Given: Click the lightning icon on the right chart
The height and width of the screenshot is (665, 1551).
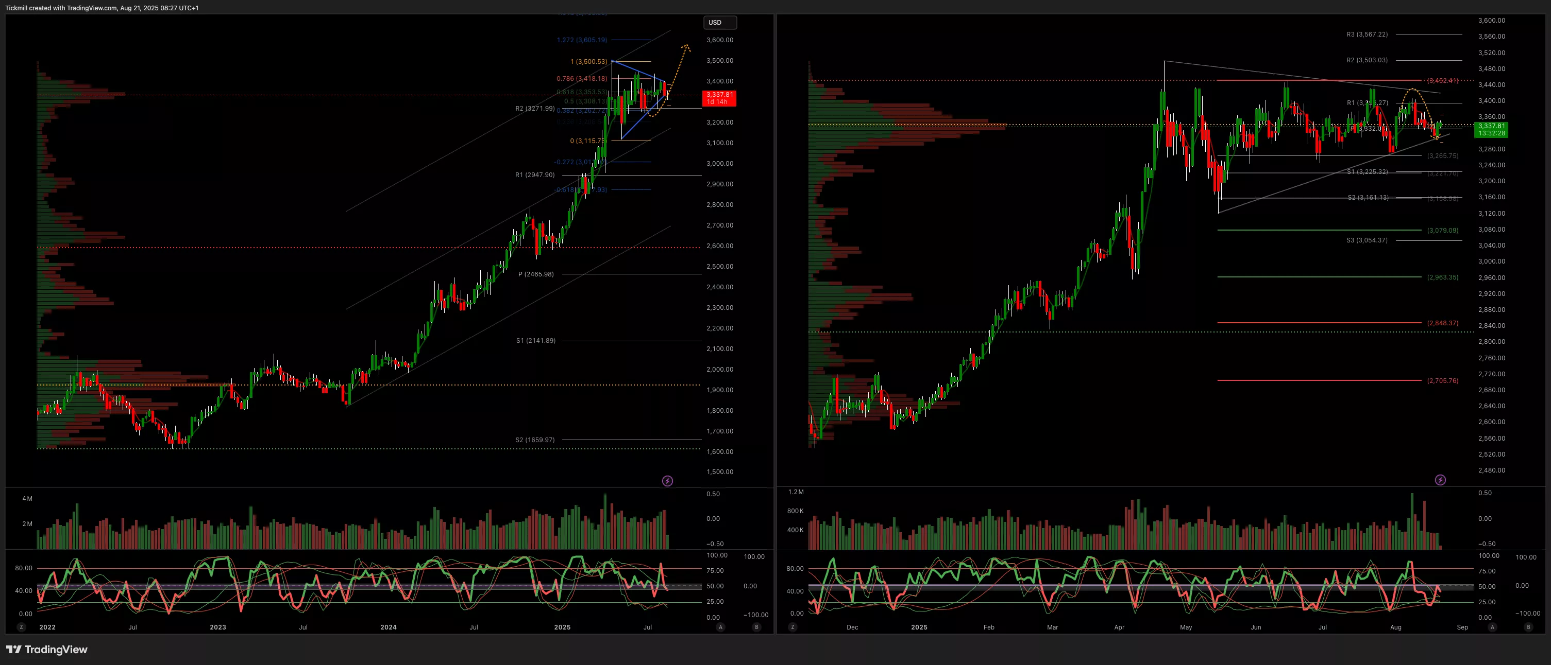Looking at the screenshot, I should (x=1440, y=480).
